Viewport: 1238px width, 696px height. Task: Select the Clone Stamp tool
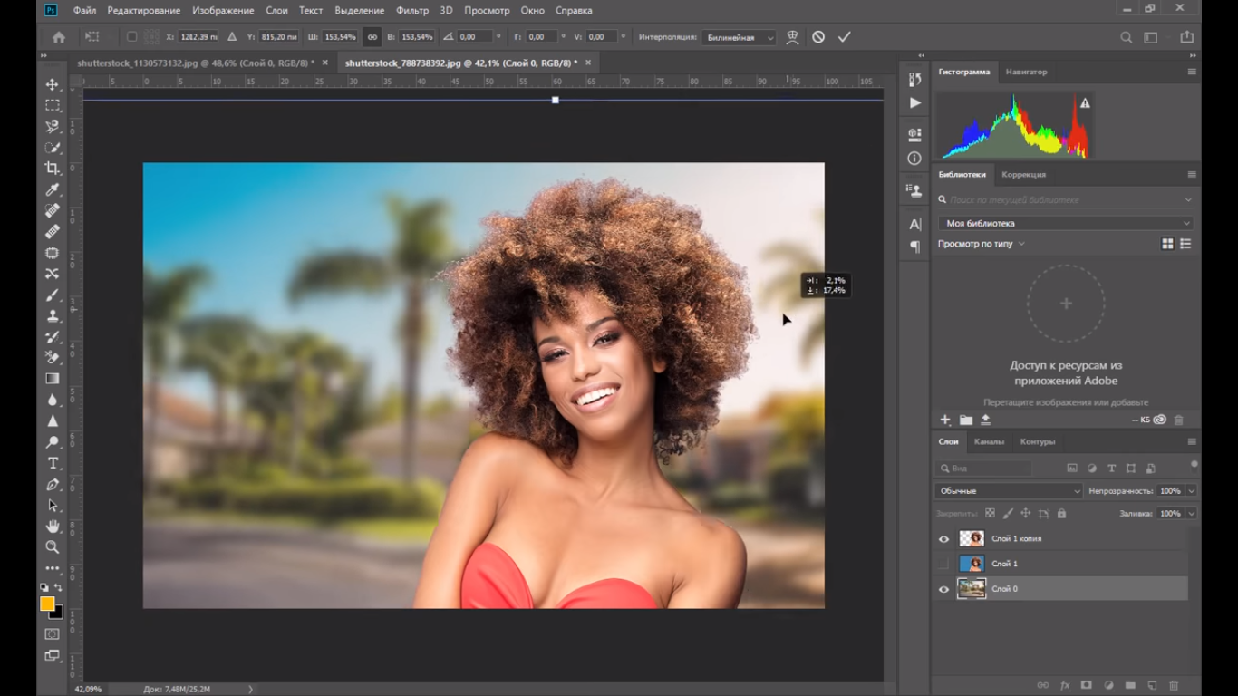53,315
